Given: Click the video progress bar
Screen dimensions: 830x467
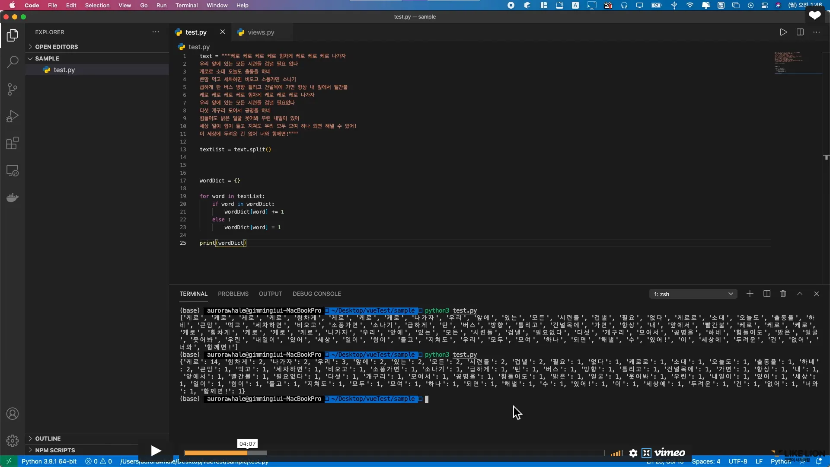Looking at the screenshot, I should point(394,453).
